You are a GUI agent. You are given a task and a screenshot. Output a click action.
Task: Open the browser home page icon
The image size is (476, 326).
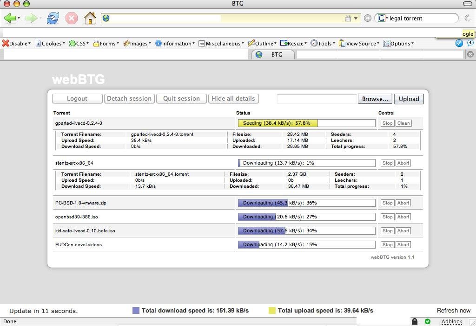(90, 18)
